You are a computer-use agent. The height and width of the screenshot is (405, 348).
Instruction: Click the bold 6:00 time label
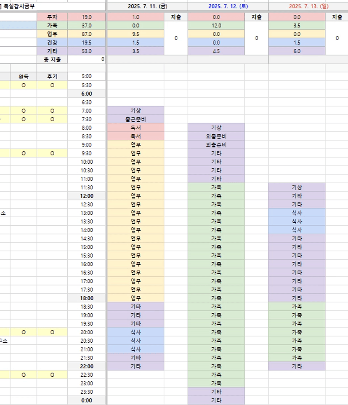[87, 94]
